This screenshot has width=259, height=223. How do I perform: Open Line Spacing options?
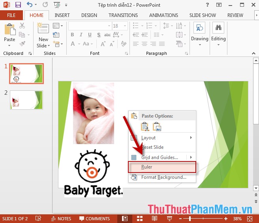point(168,26)
